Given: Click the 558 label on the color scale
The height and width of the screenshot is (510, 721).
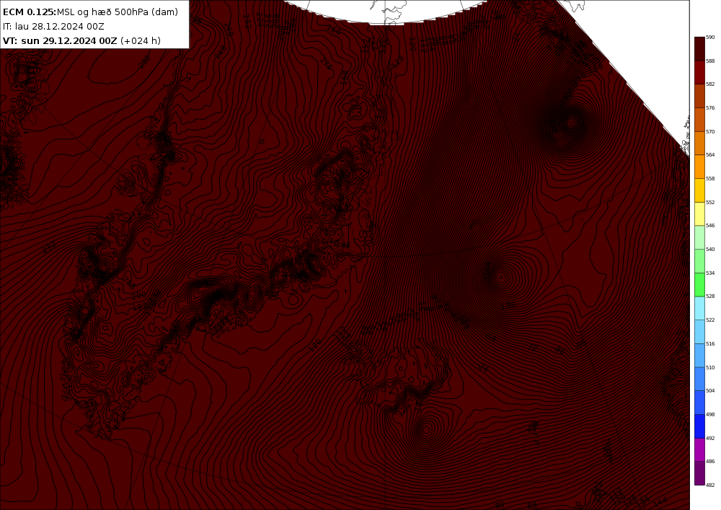Looking at the screenshot, I should coord(710,178).
